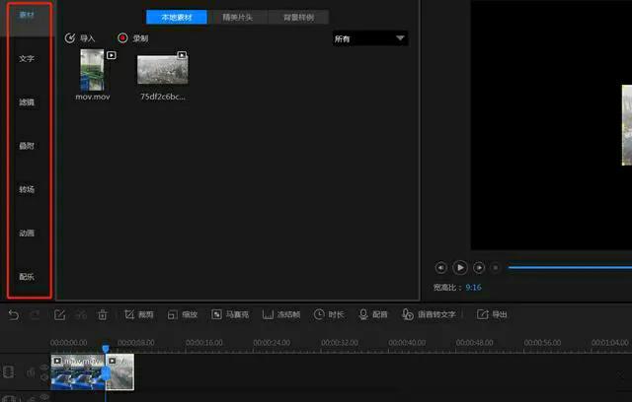The image size is (632, 402).
Task: Open the 滤镜 filters section in sidebar
Action: [x=27, y=102]
